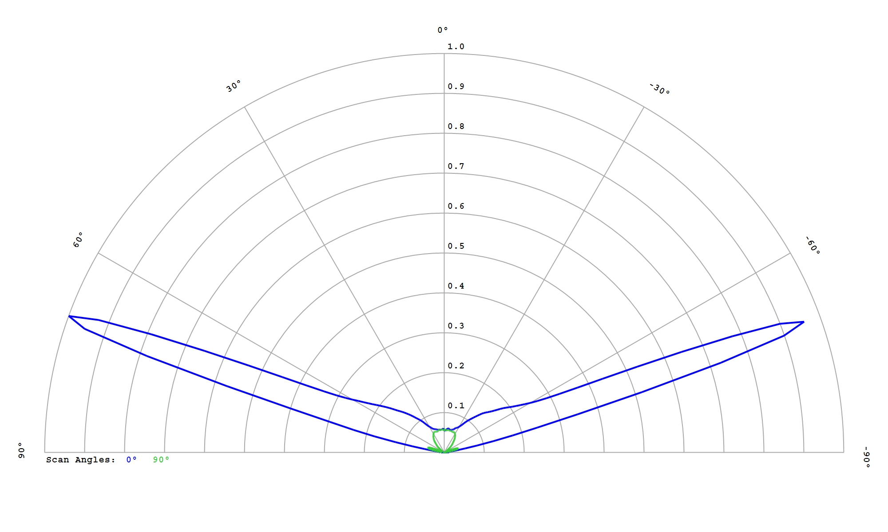Click the -90° axis label on right edge
Viewport: 888px width, 532px height.
867,457
